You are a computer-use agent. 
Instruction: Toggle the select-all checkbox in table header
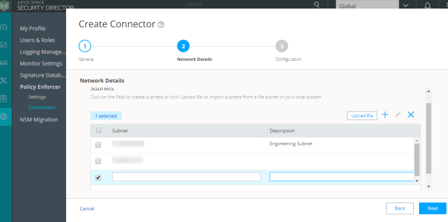click(x=99, y=130)
